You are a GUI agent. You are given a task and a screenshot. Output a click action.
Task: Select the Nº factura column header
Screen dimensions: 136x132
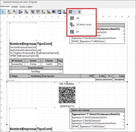(17, 61)
